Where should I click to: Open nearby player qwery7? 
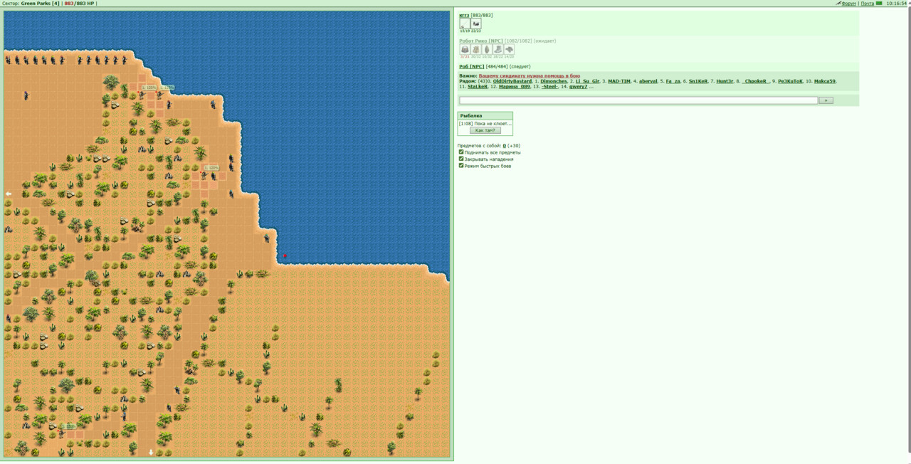[579, 87]
